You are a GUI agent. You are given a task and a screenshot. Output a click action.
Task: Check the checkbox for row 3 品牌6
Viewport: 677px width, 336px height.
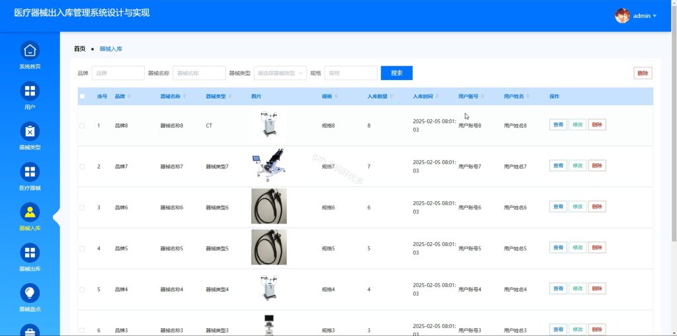[82, 208]
